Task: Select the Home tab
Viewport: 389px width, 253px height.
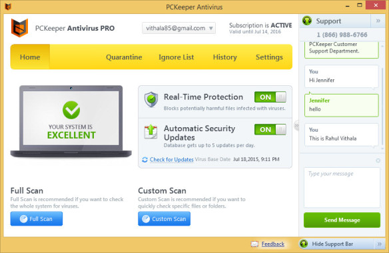Action: 30,57
